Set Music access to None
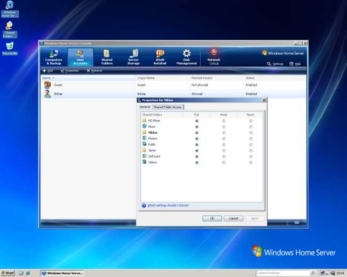 (251, 127)
